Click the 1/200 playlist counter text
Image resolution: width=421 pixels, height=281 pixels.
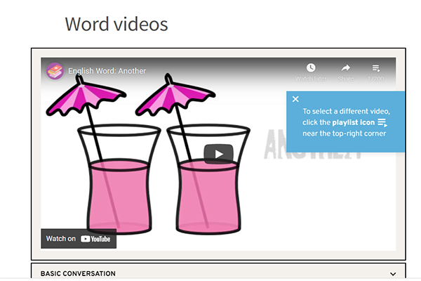[377, 79]
